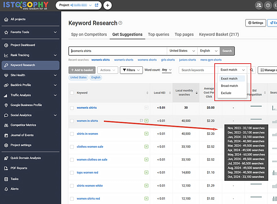Image resolution: width=277 pixels, height=204 pixels.
Task: Click the magnifier search keywords icon
Action: click(x=252, y=70)
